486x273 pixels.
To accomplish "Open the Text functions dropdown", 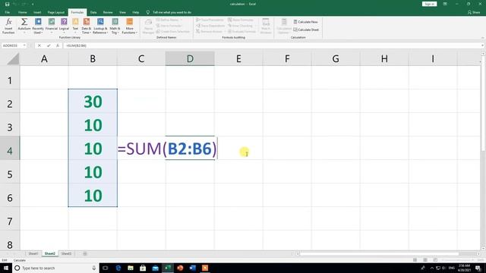I will [75, 26].
